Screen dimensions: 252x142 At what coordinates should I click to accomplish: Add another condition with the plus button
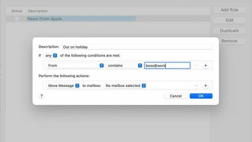click(x=205, y=66)
